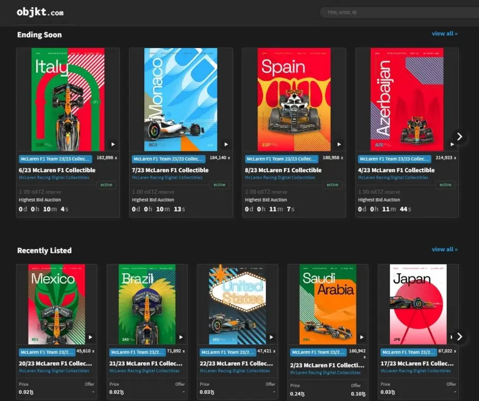Open 22/23 McLaren F1 Collectible title
This screenshot has width=479, height=401.
point(236,363)
